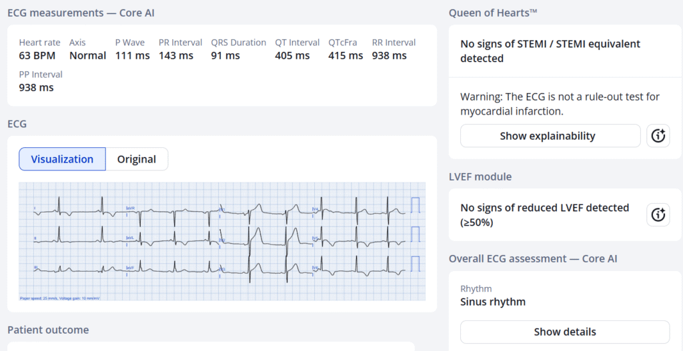Click the V4 lead label on ECG
This screenshot has height=351, width=683.
click(315, 208)
